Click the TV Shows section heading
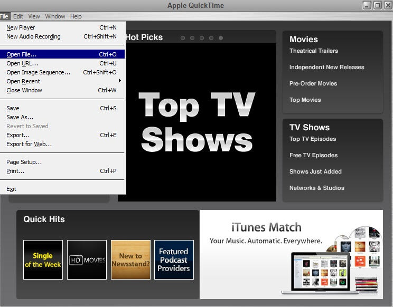 pyautogui.click(x=310, y=127)
